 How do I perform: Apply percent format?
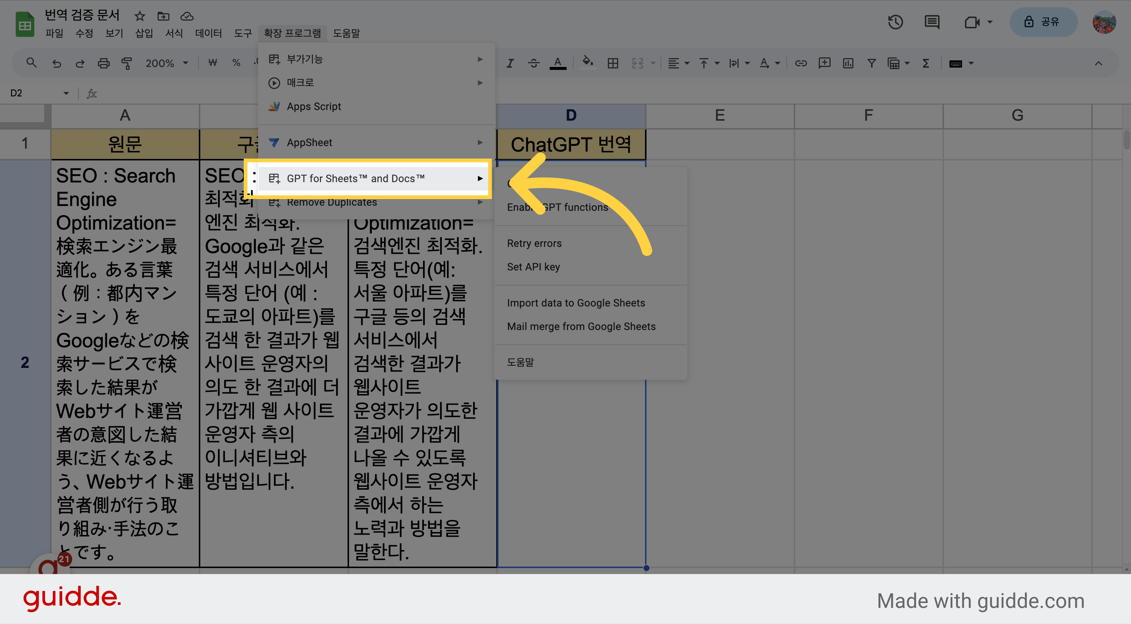pos(236,63)
